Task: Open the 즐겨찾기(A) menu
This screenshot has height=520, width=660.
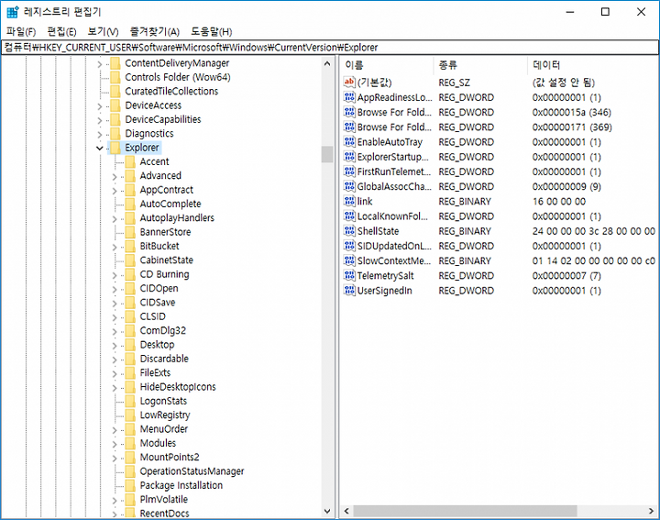Action: click(155, 31)
